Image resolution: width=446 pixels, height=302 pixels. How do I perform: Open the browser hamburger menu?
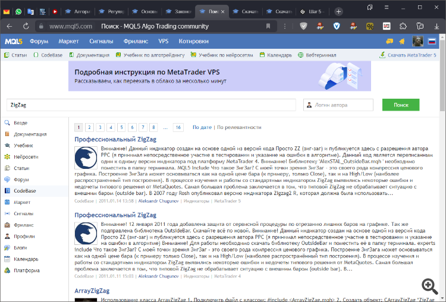[x=387, y=7]
